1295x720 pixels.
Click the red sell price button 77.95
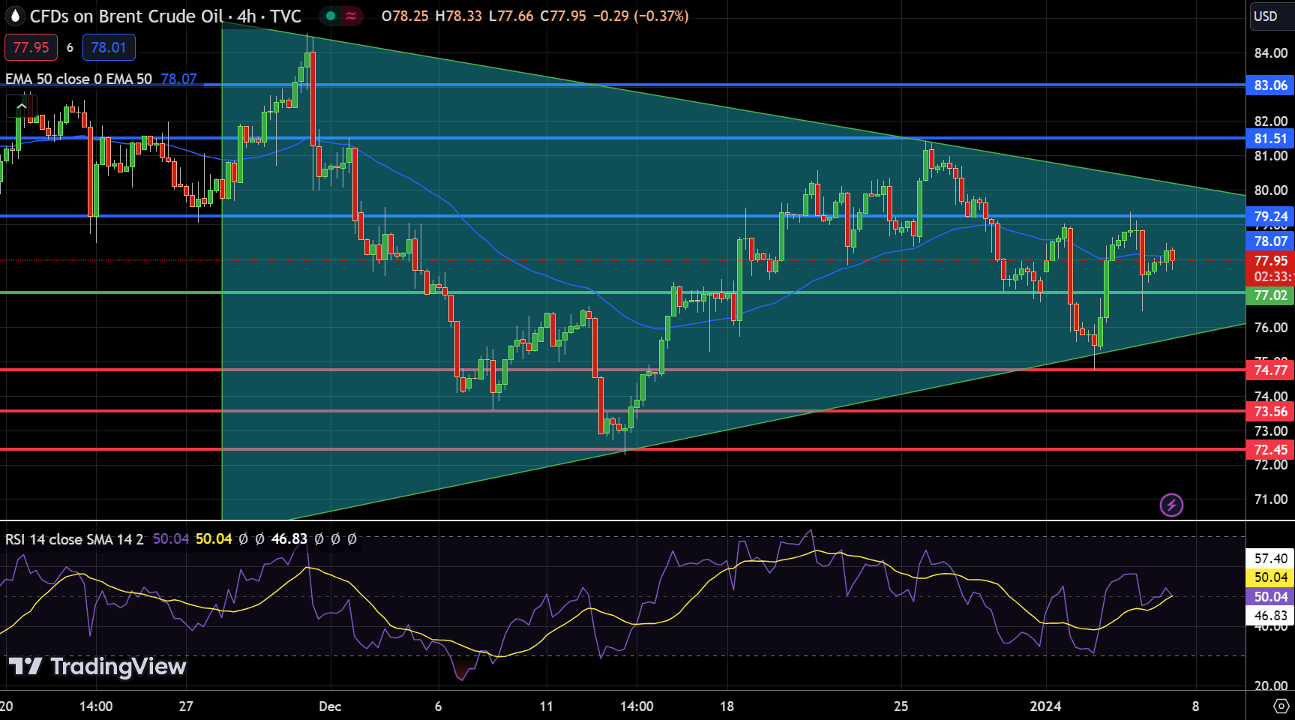(x=31, y=47)
